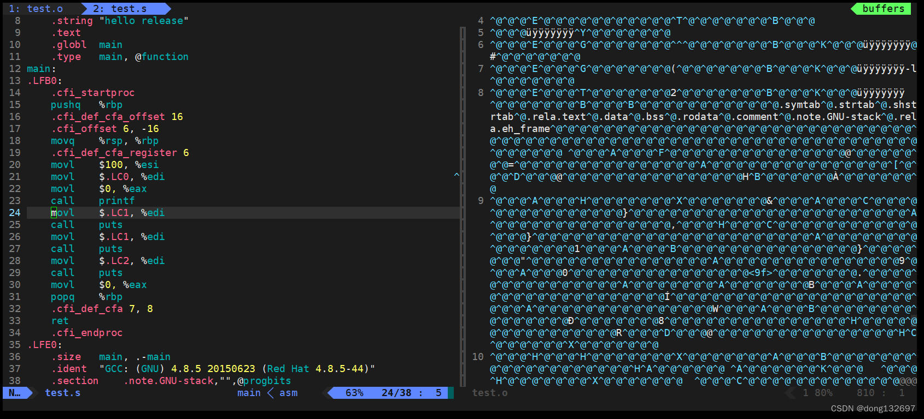Click the main: label on line 12

[x=42, y=69]
